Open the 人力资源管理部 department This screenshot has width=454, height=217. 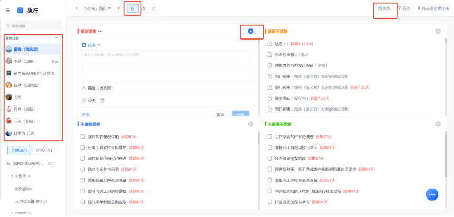coord(31,201)
